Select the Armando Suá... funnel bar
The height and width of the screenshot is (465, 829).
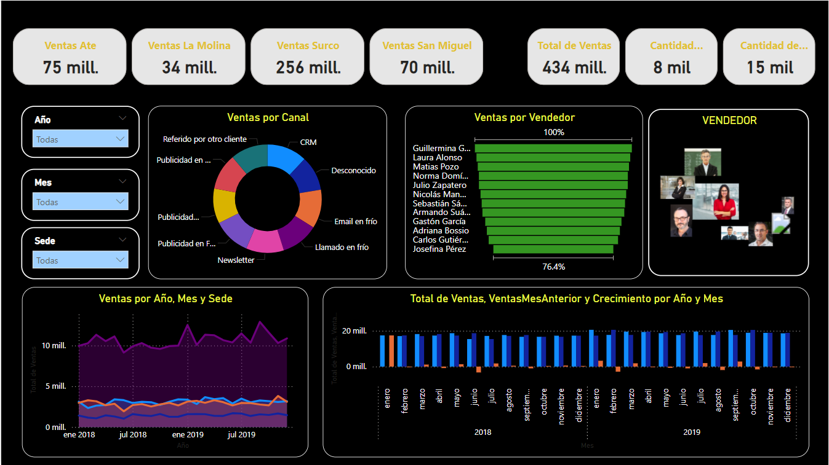[x=553, y=212]
